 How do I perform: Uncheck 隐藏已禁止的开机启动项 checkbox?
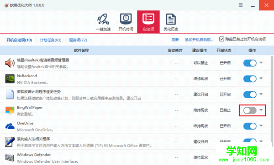click(221, 39)
